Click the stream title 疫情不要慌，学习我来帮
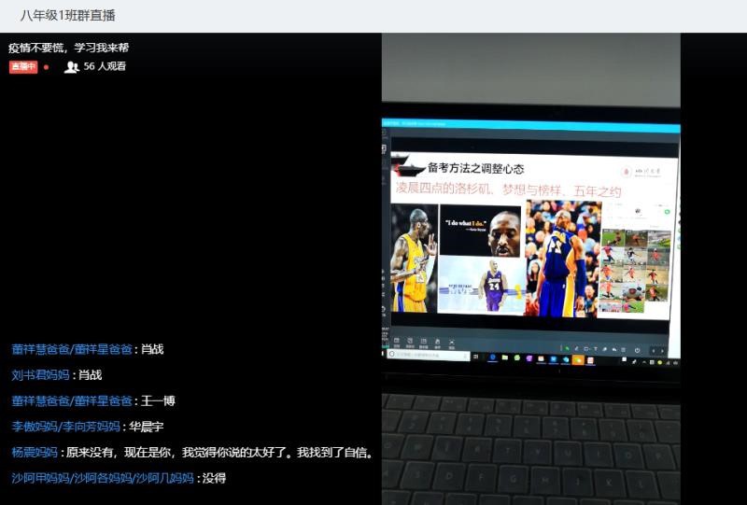 [x=67, y=48]
